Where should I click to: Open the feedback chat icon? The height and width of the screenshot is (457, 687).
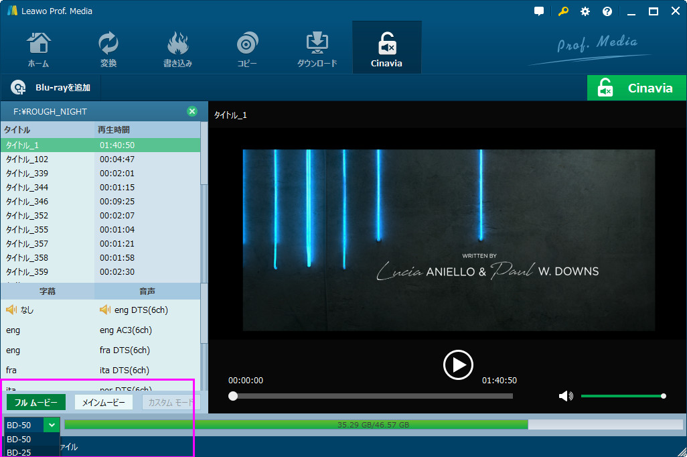coord(539,11)
